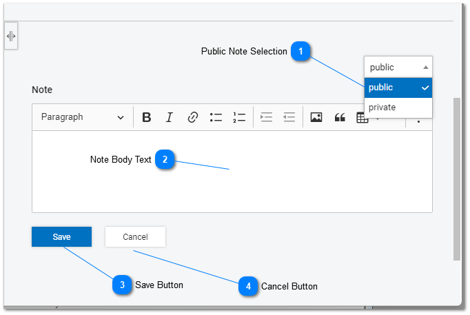
Task: Create a bulleted list
Action: 216,117
